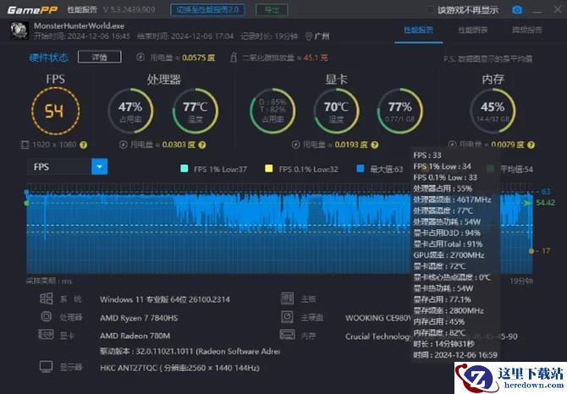
Task: Toggle the 该游戏不再显示 checkbox
Action: click(x=430, y=10)
